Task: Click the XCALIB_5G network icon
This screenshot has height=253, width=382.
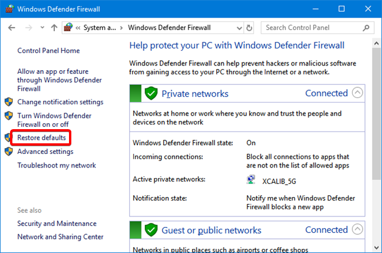Action: 251,180
